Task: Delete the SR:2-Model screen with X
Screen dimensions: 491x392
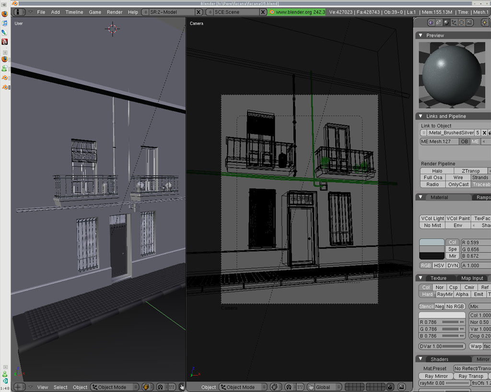Action: [199, 12]
